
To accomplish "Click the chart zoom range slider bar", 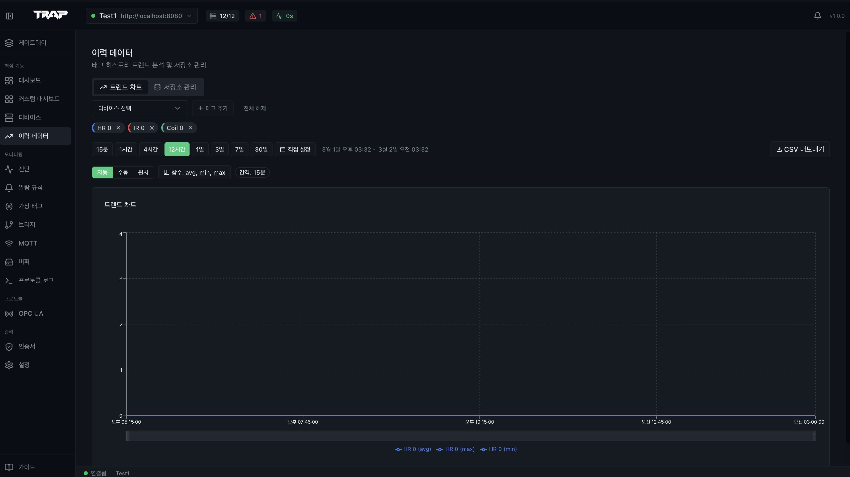I will 471,436.
